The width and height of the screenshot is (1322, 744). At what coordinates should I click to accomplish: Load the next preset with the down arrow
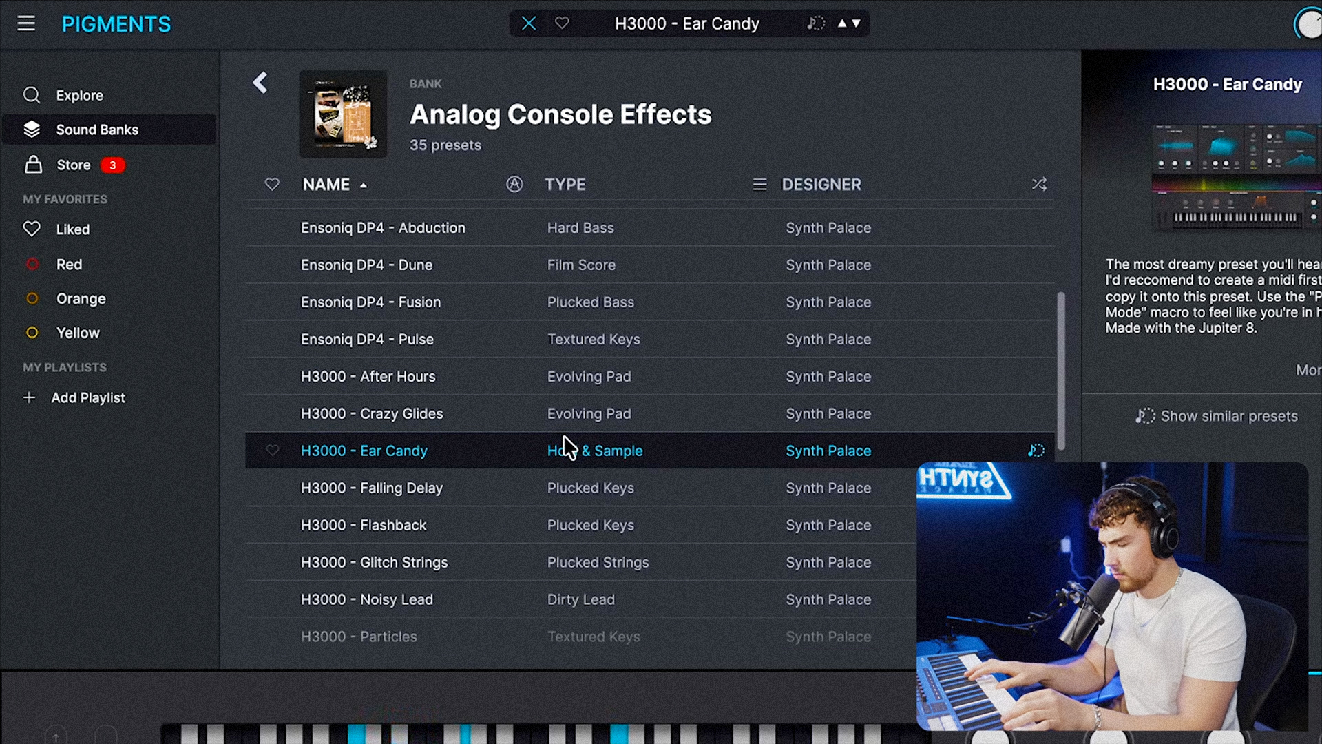coord(857,23)
